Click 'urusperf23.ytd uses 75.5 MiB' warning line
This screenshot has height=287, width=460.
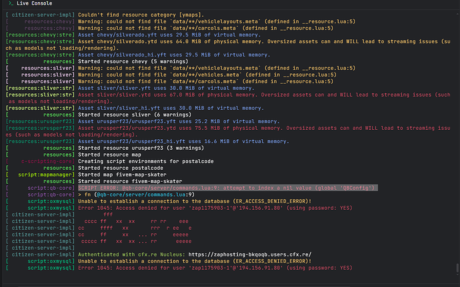coord(228,131)
